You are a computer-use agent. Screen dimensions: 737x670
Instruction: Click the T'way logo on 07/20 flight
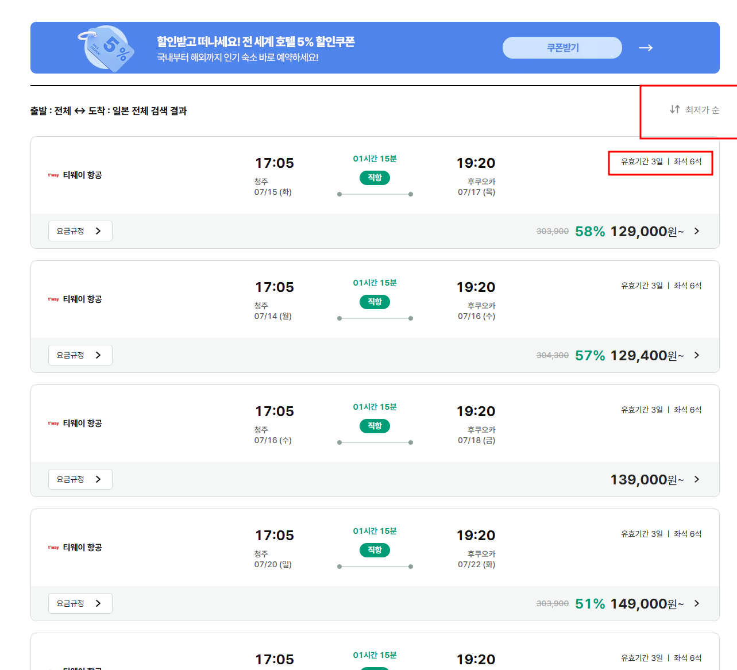pyautogui.click(x=53, y=548)
